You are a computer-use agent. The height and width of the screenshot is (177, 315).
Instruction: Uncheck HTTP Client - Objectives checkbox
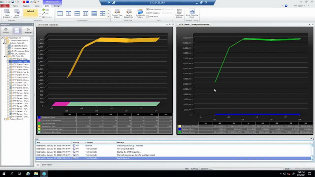8,59
